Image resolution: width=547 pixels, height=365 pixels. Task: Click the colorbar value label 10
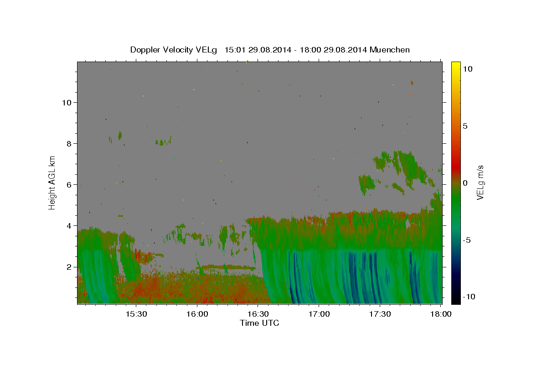pos(468,68)
